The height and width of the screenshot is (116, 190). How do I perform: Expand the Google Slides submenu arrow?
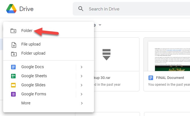[82, 85]
